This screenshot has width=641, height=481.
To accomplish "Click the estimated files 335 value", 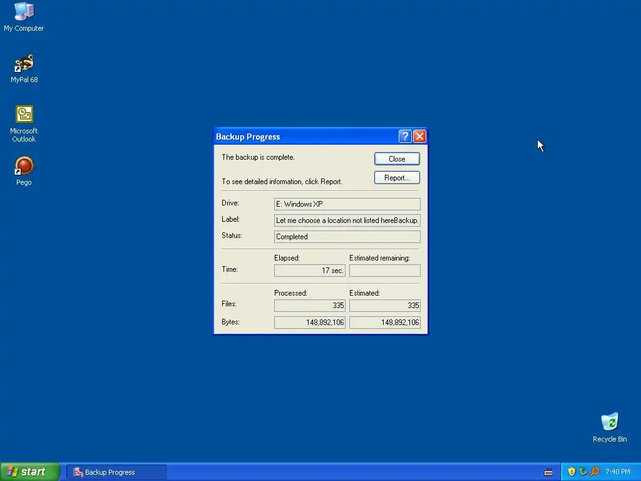I will pyautogui.click(x=385, y=306).
